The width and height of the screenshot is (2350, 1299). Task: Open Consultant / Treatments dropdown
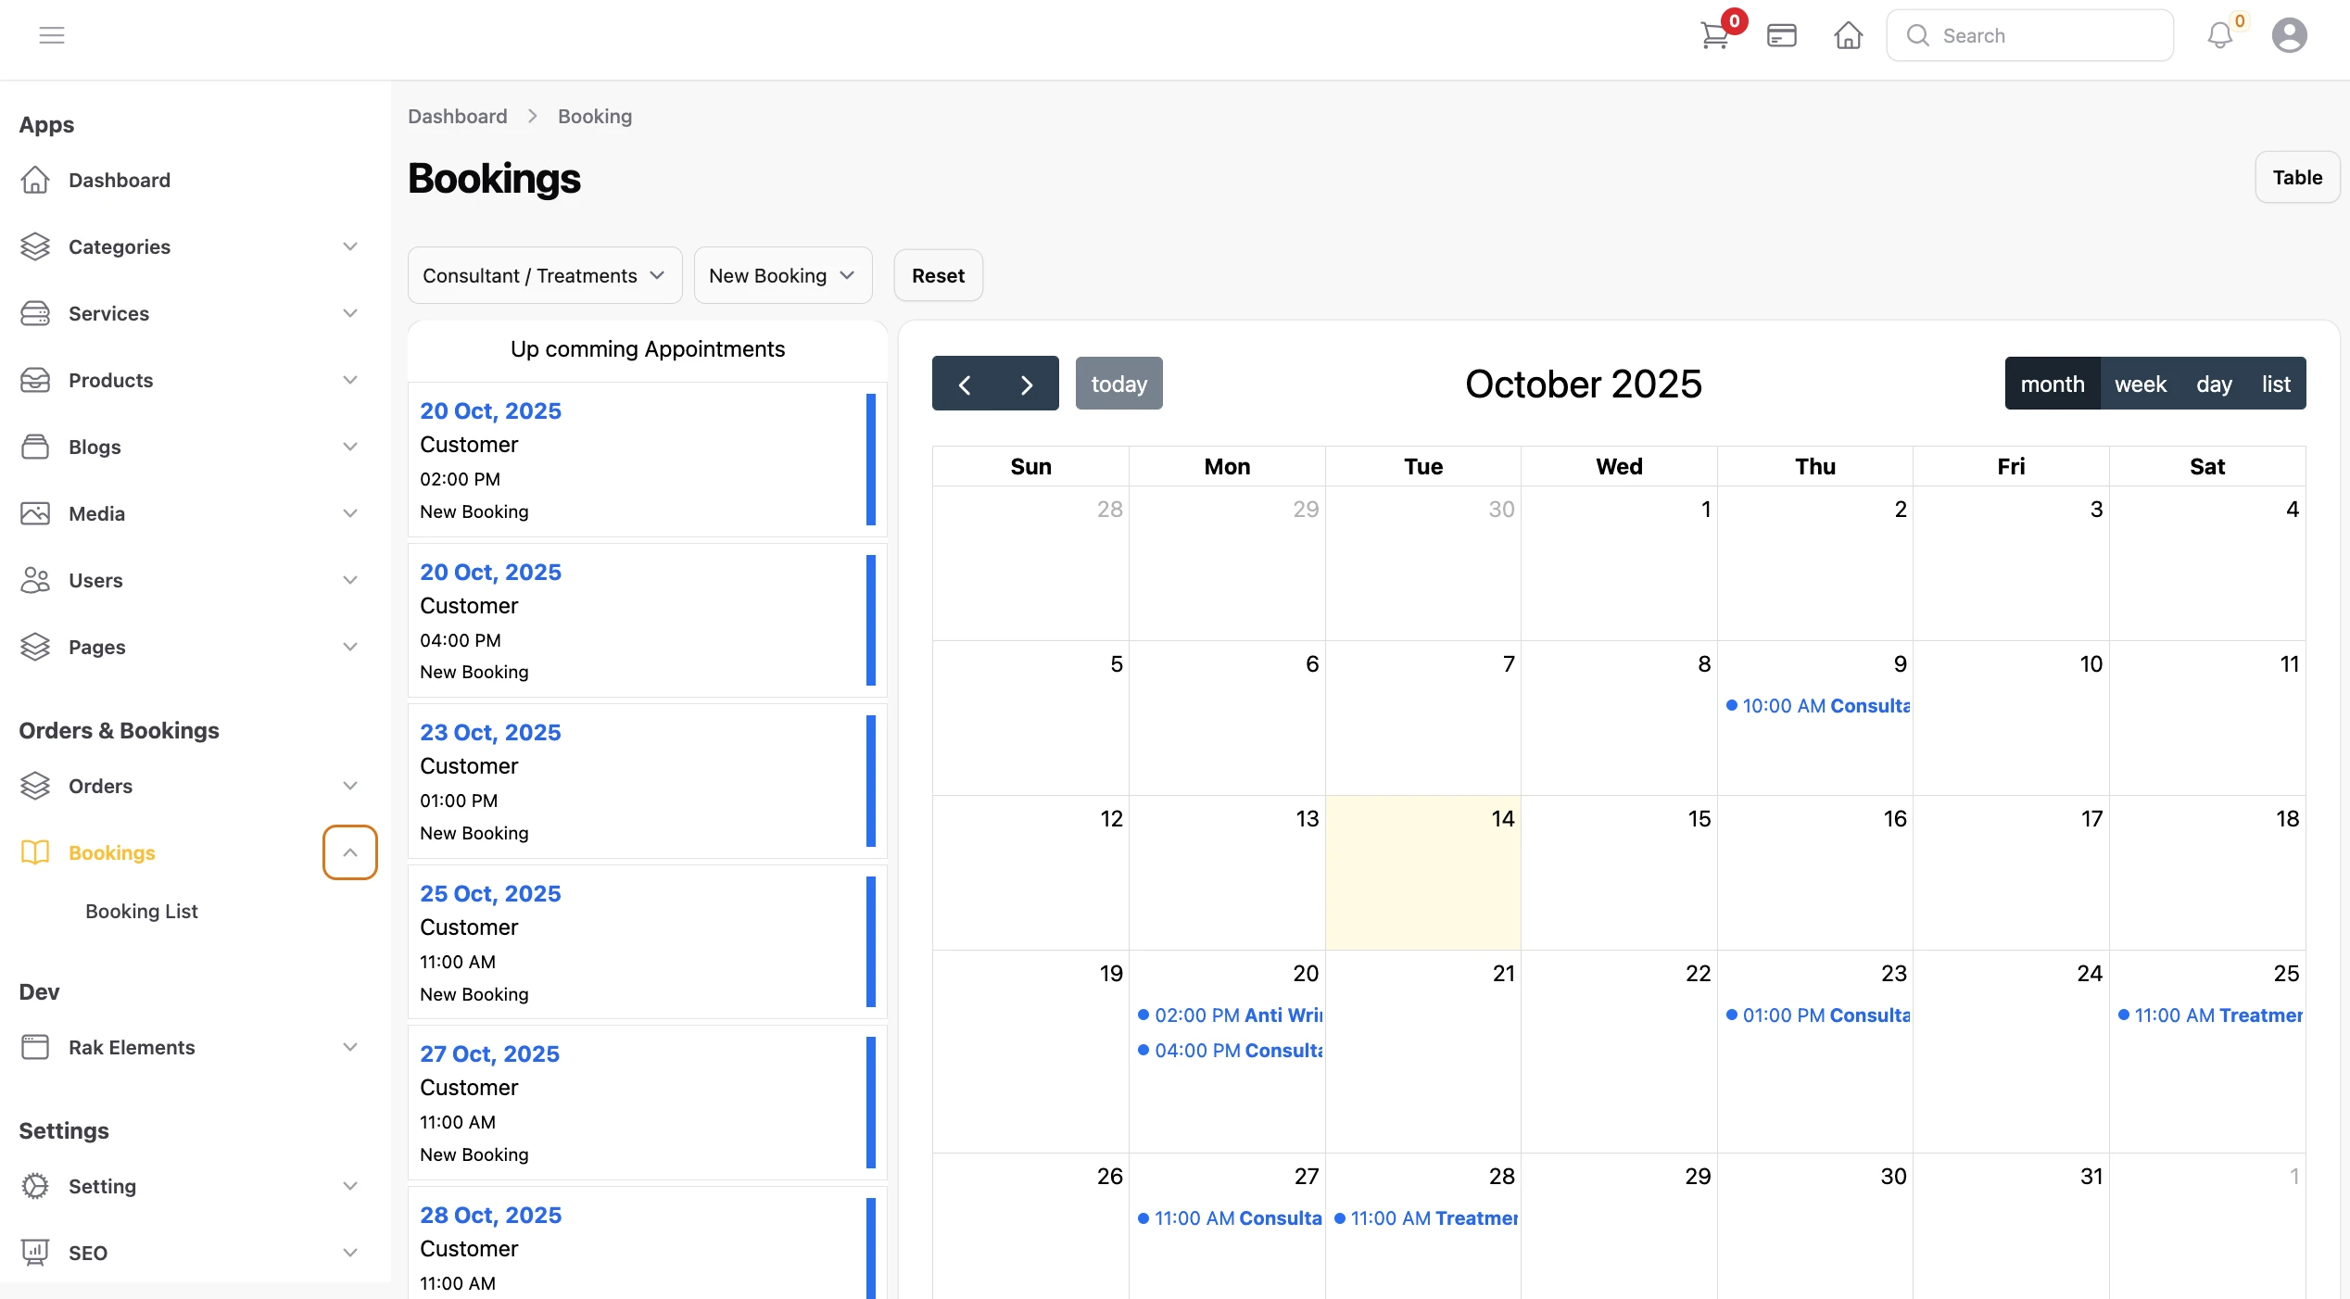pos(544,275)
